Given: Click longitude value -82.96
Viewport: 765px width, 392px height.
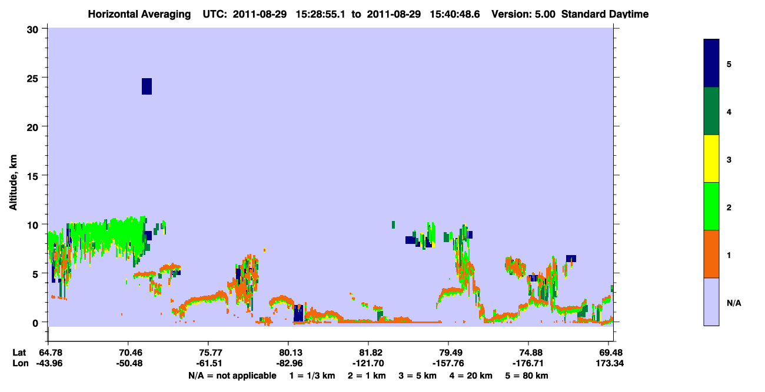Looking at the screenshot, I should click(288, 363).
